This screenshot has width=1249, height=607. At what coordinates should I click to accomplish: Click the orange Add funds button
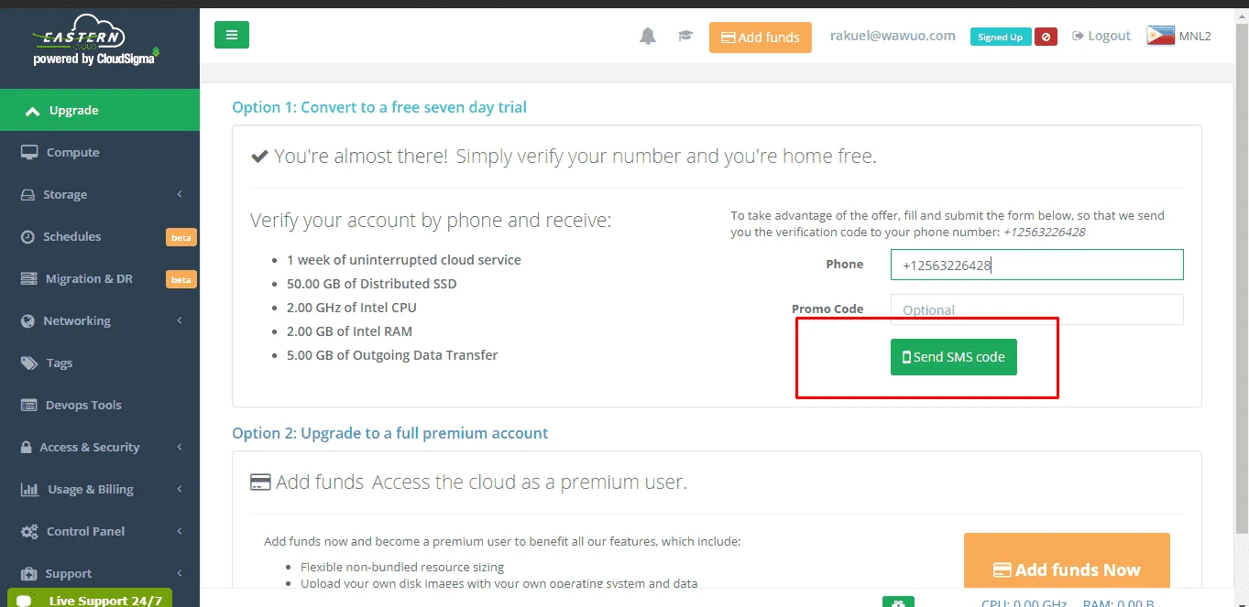(761, 38)
